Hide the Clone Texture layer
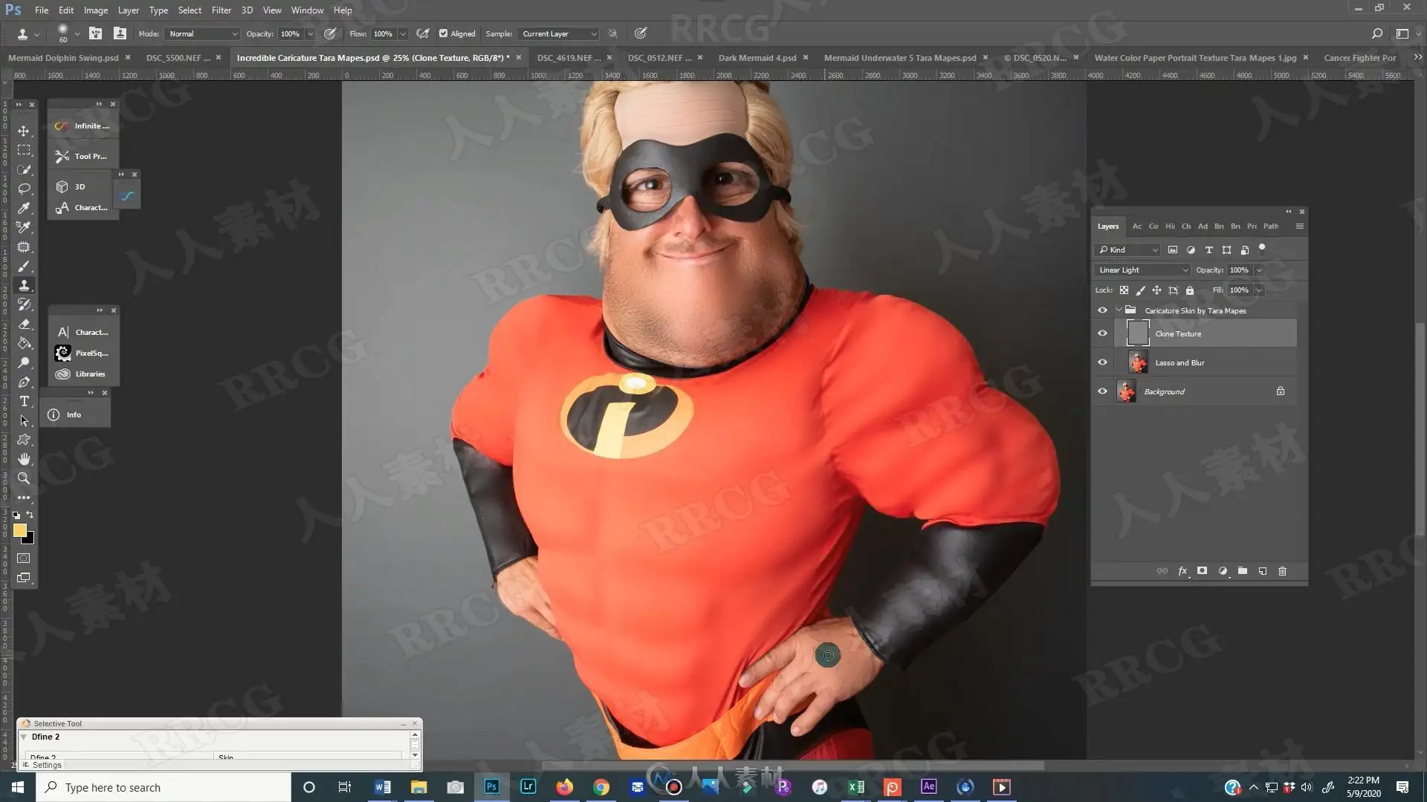The width and height of the screenshot is (1427, 802). click(x=1102, y=333)
